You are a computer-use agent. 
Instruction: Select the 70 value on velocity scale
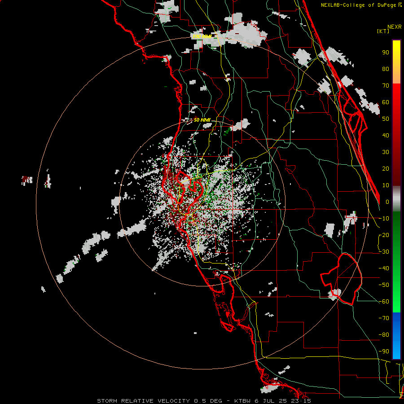[386, 86]
